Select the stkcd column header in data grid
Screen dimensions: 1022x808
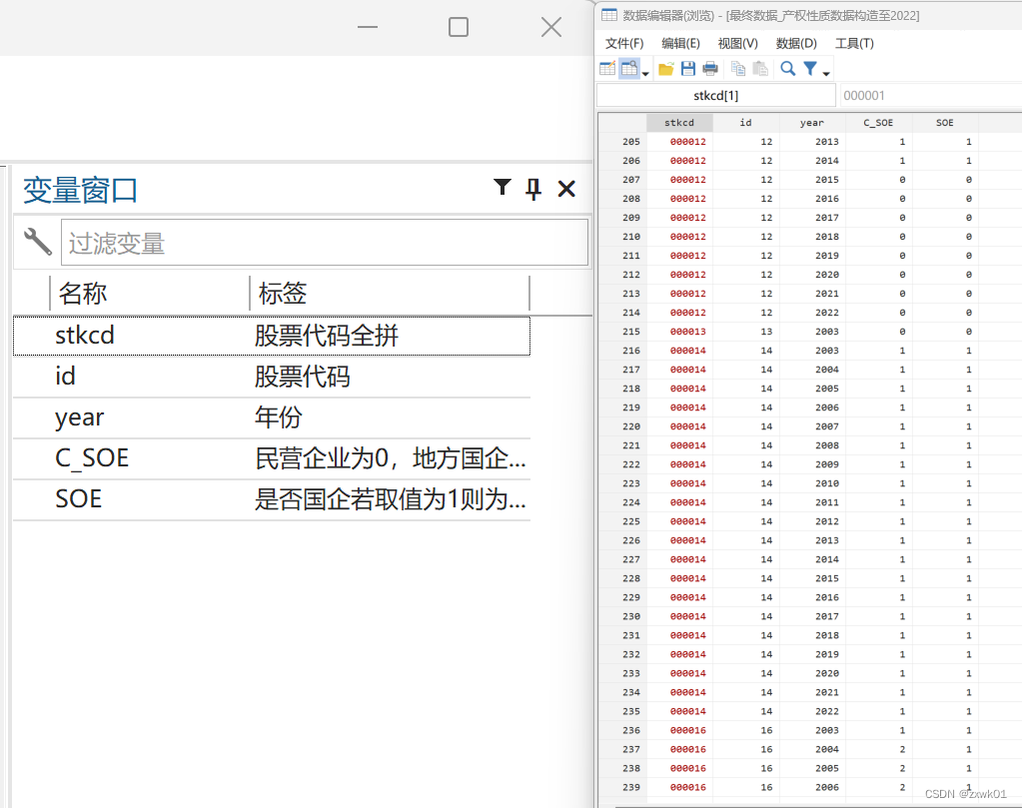pos(679,123)
